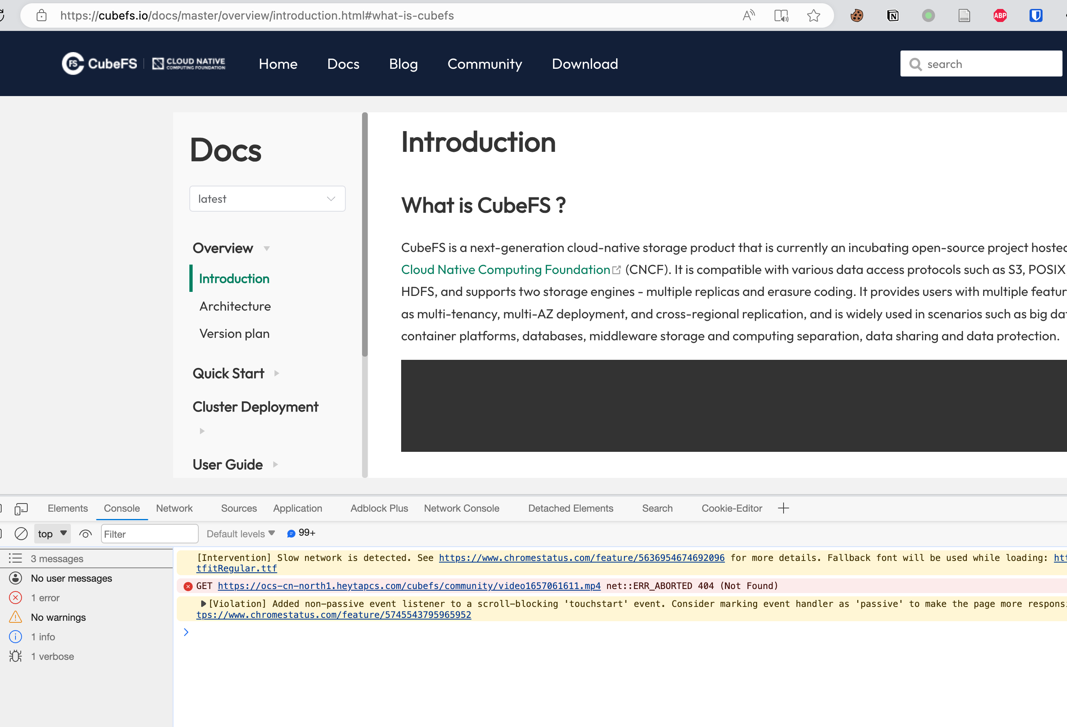This screenshot has height=727, width=1067.
Task: Open the read aloud icon in address bar
Action: [749, 15]
